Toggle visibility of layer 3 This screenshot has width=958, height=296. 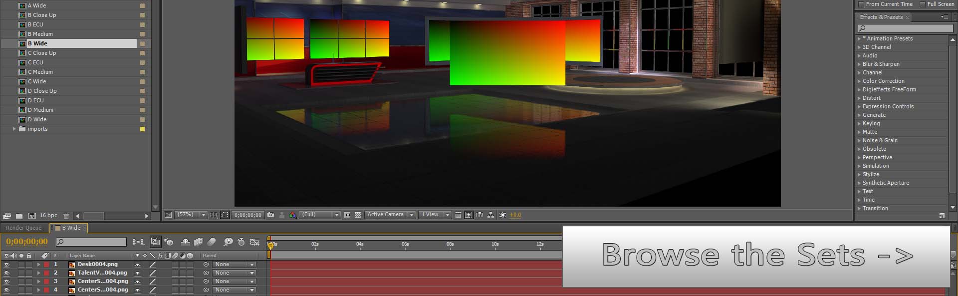(x=6, y=282)
